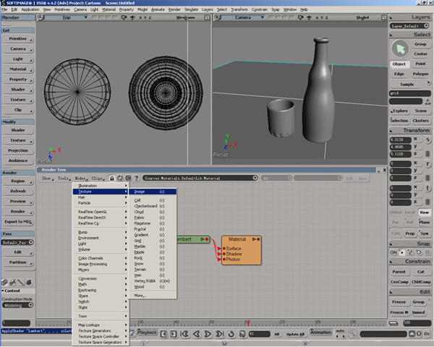Click the Freeze button in Edit panel
Image resolution: width=434 pixels, height=347 pixels.
pos(399,302)
